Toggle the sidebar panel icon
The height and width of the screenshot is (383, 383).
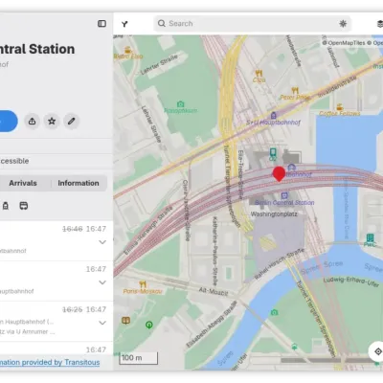(101, 24)
